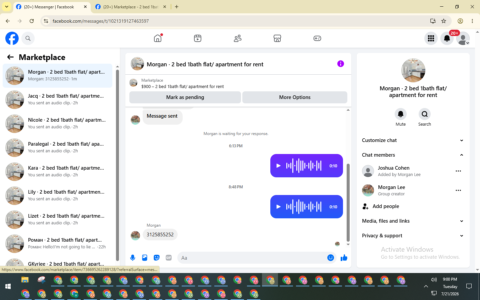This screenshot has height=300, width=480.
Task: Click the browser address bar URL
Action: coord(101,21)
